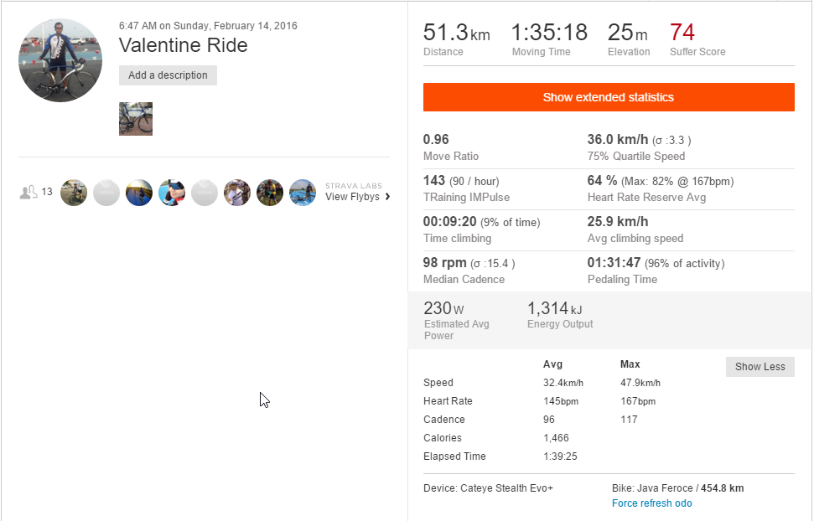This screenshot has width=814, height=521.
Task: Click the large rider profile picture
Action: [x=60, y=60]
